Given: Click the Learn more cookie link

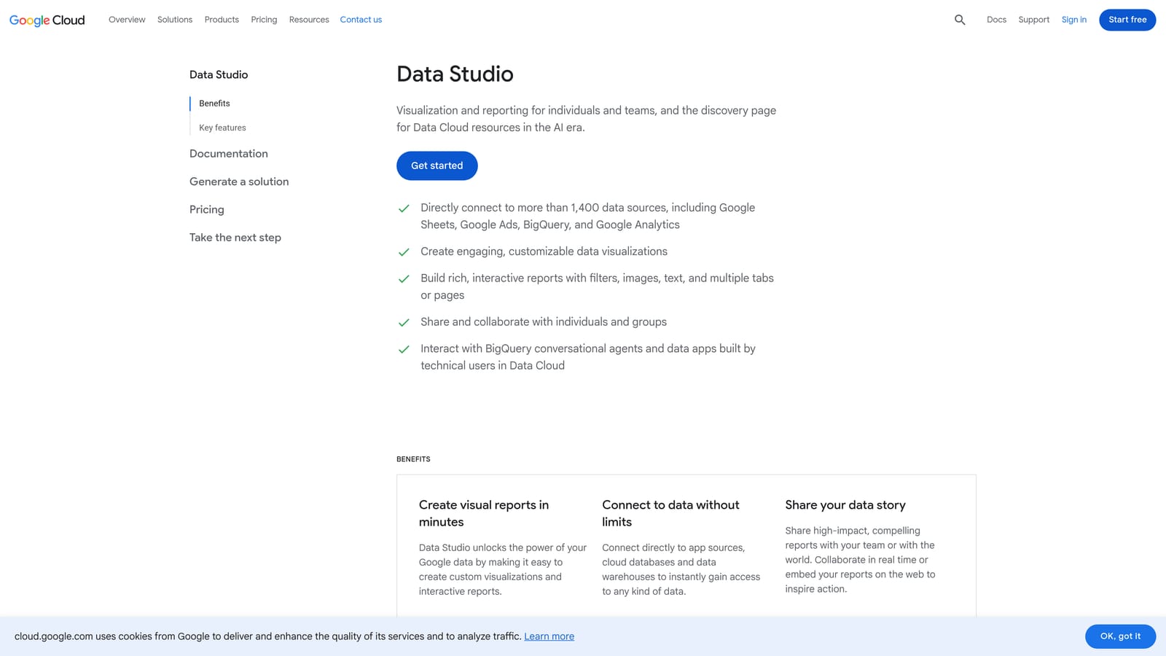Looking at the screenshot, I should [x=549, y=636].
